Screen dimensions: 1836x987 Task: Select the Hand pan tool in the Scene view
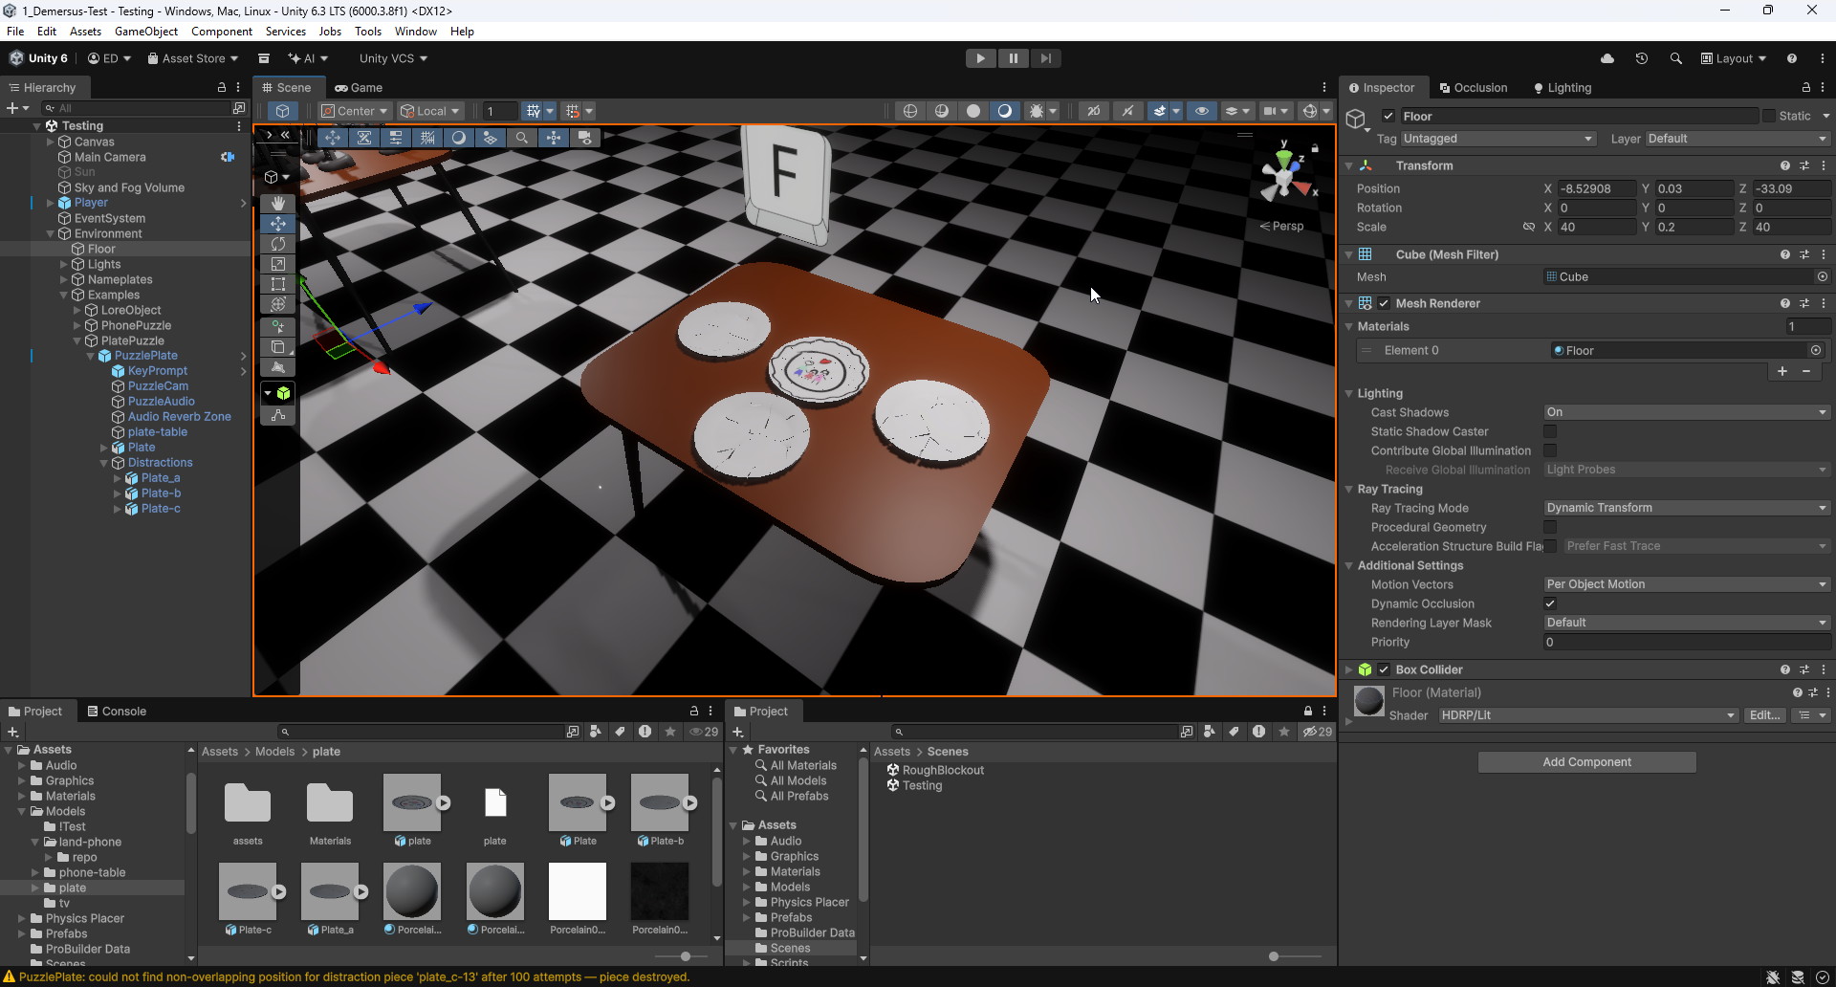(277, 203)
